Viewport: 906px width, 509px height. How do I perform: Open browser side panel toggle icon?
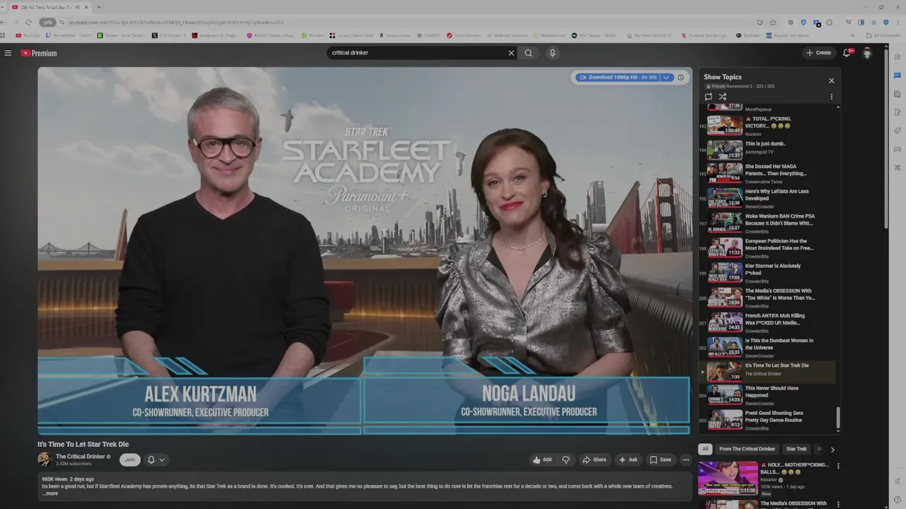coord(861,23)
